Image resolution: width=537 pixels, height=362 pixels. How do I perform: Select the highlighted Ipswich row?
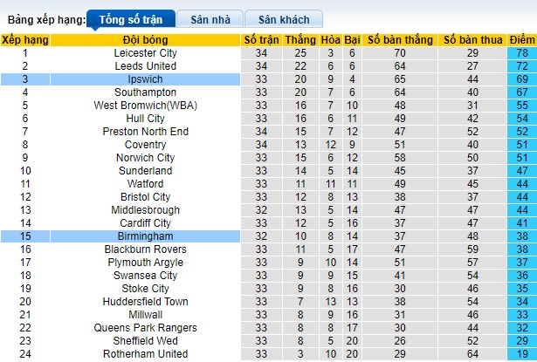click(145, 79)
